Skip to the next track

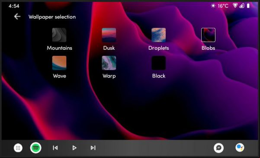(x=93, y=148)
